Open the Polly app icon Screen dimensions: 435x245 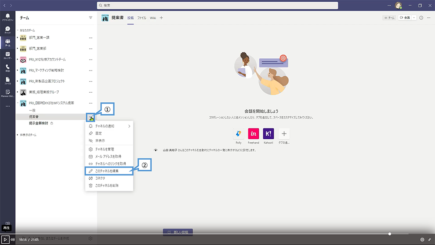click(x=238, y=134)
